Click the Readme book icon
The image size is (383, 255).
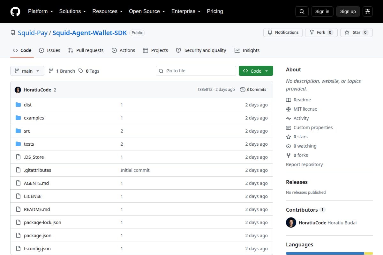pyautogui.click(x=289, y=100)
